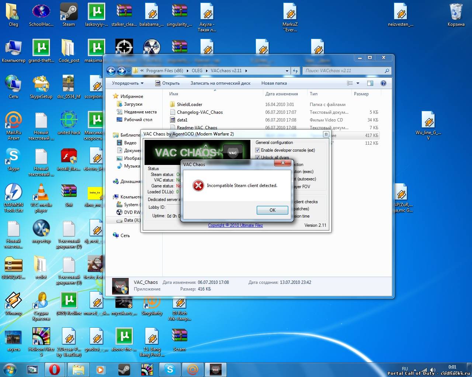This screenshot has height=377, width=472.
Task: Open Opera from the taskbar
Action: point(55,369)
